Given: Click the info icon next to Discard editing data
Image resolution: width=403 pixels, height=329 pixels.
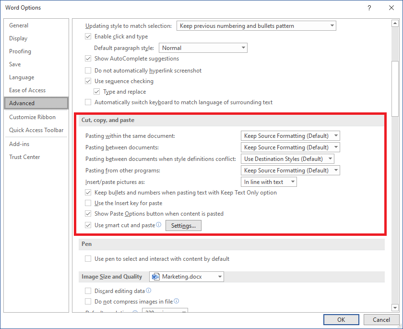Looking at the screenshot, I should point(149,291).
